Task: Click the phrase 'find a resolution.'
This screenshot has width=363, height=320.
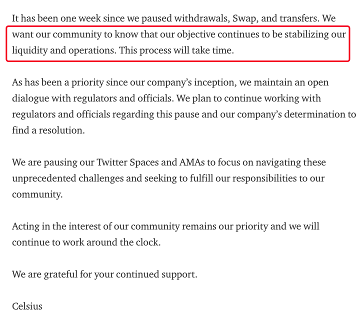Action: (x=48, y=130)
